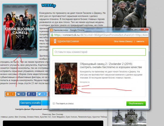The image size is (164, 126).
Task: Click the VK share counter showing 0
Action: [23, 94]
